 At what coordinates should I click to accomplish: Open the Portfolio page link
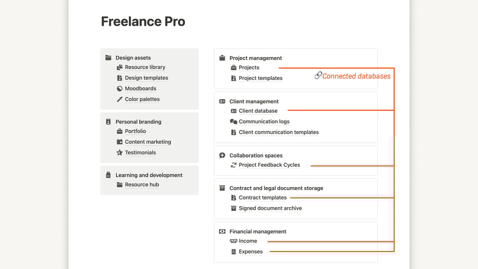136,131
